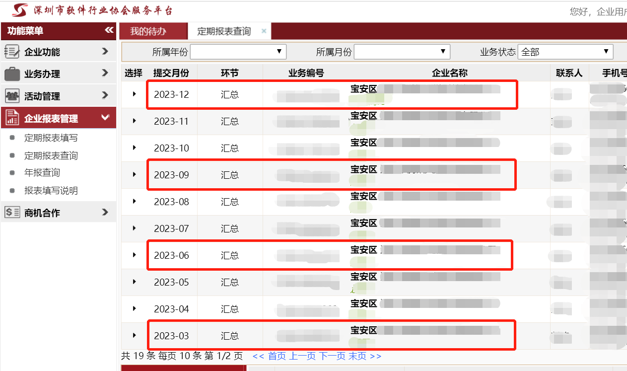Click the 业务办理 briefcase icon
Image resolution: width=627 pixels, height=371 pixels.
click(12, 74)
